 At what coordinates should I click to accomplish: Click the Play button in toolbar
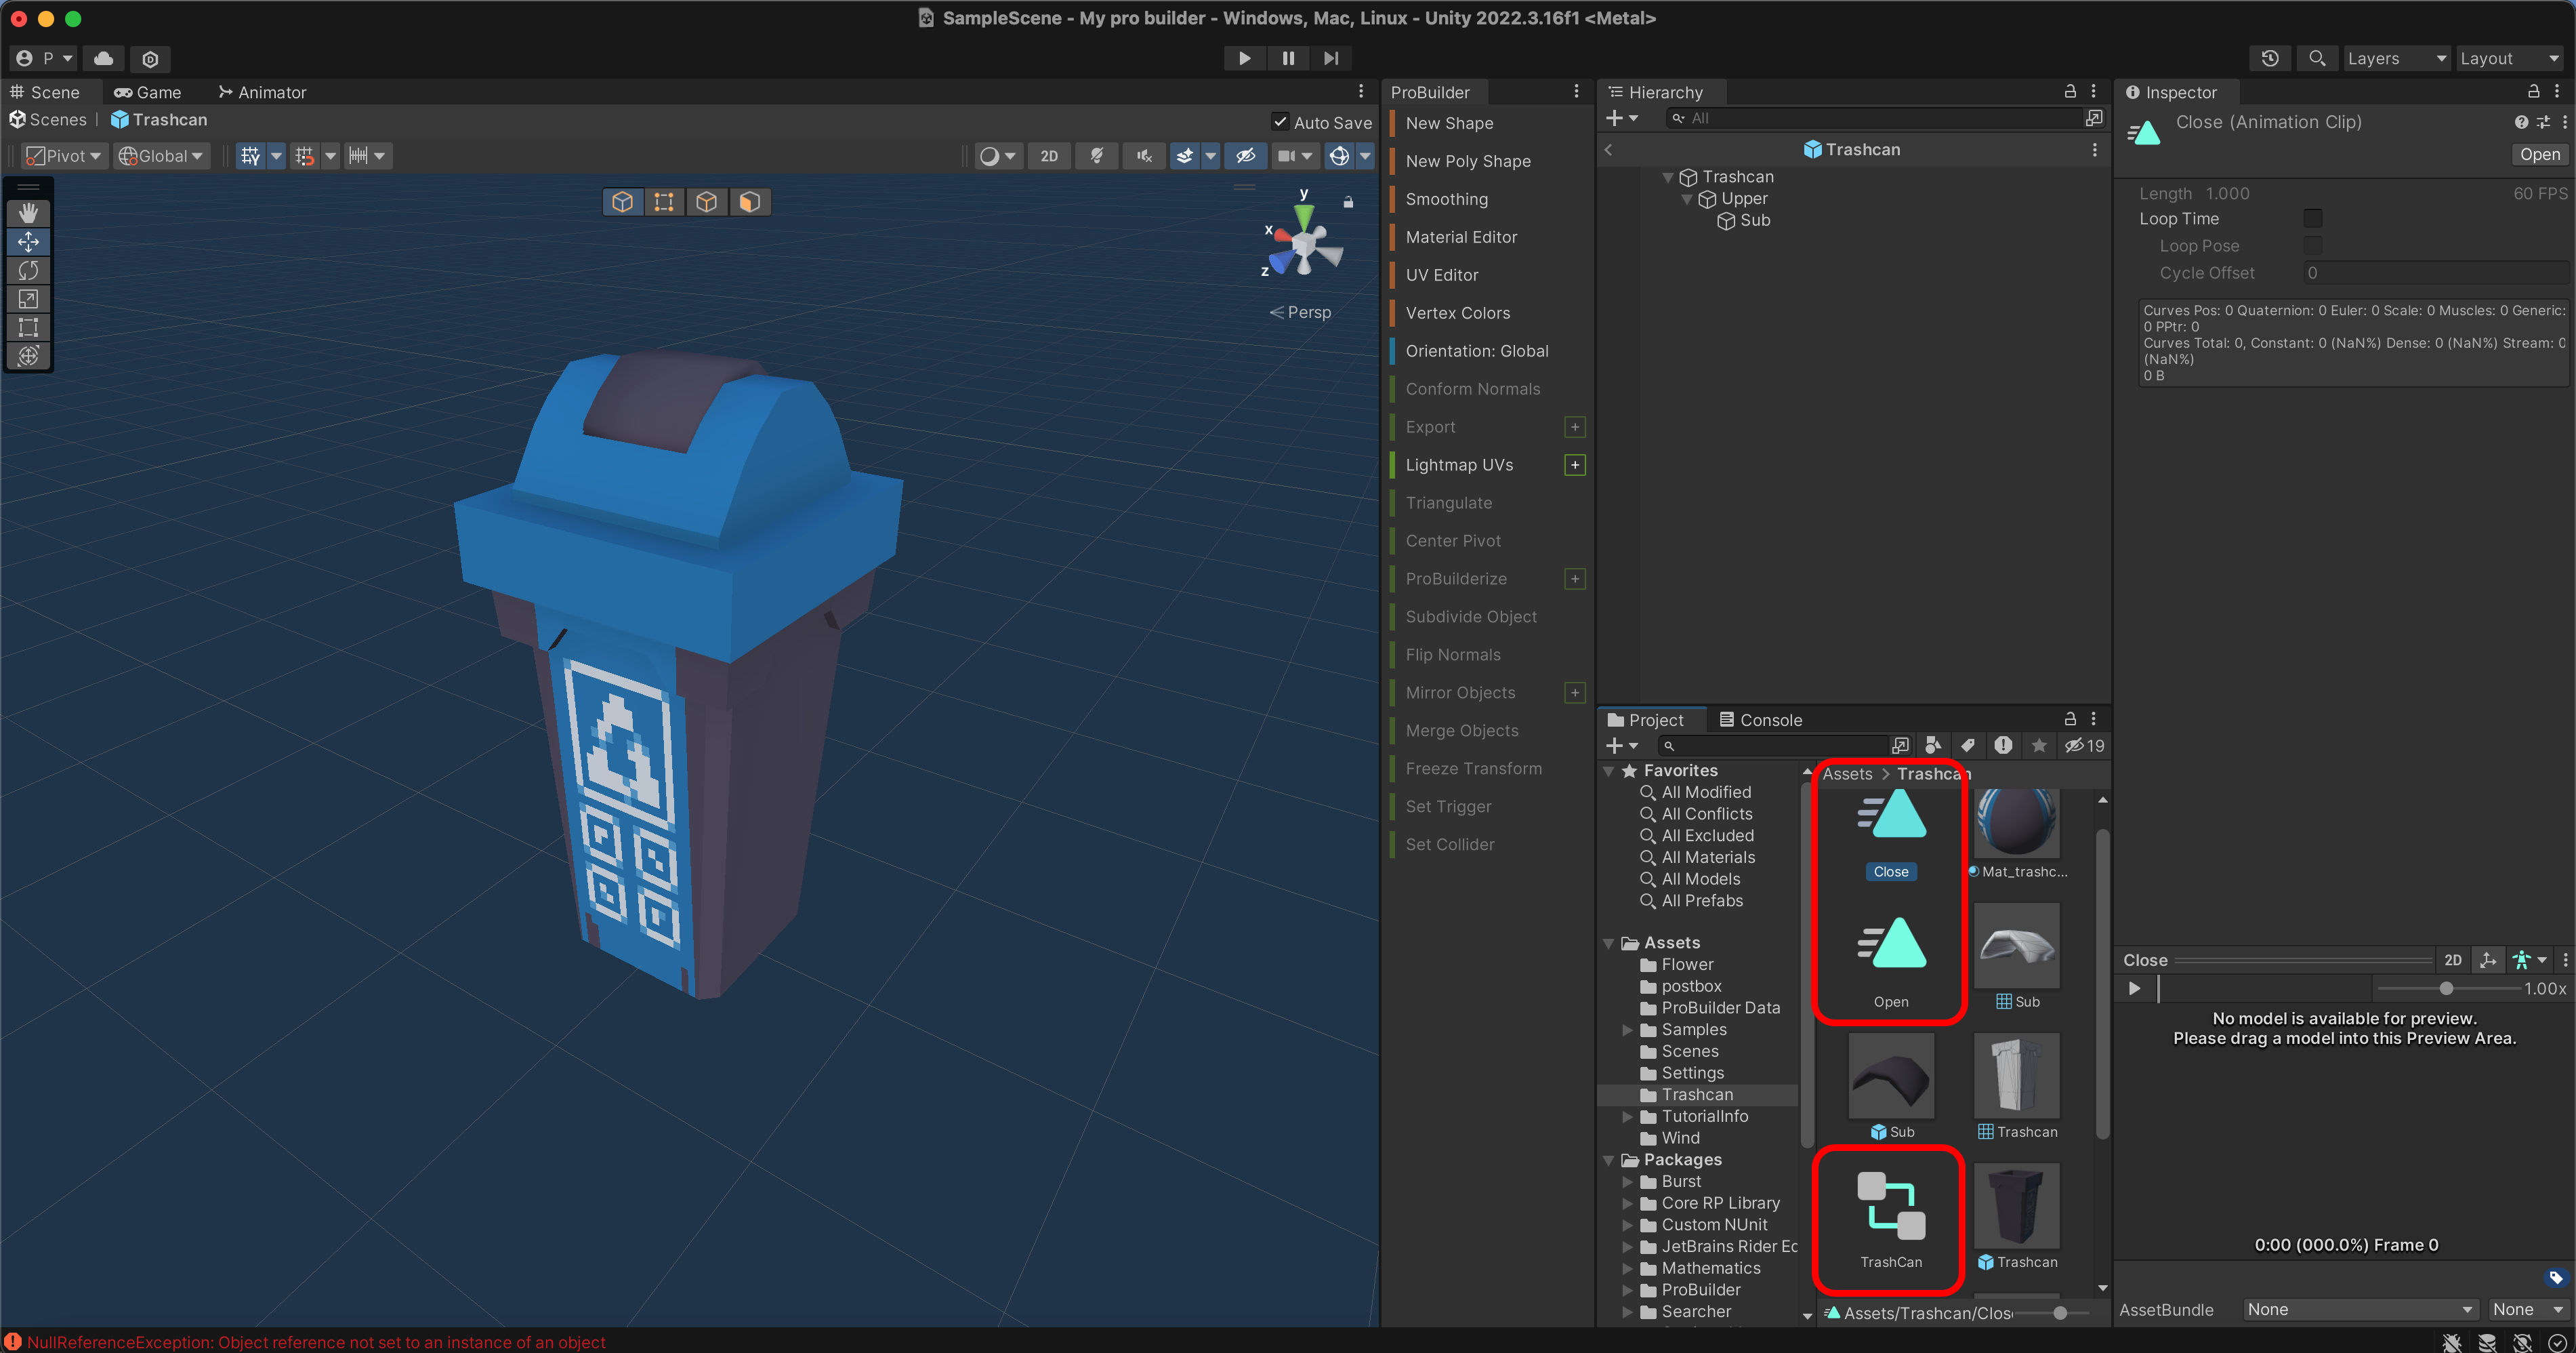coord(1244,58)
